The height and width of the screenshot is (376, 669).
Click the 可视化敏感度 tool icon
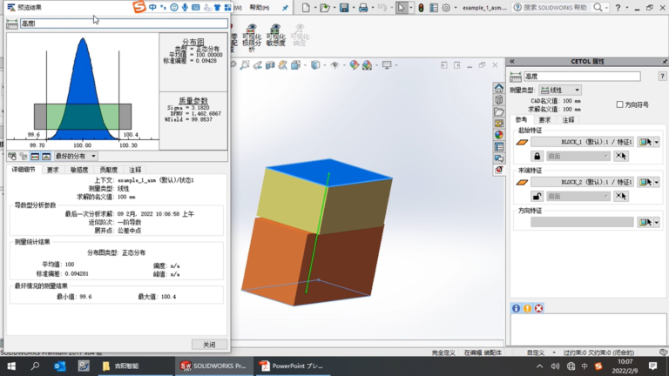[x=275, y=35]
